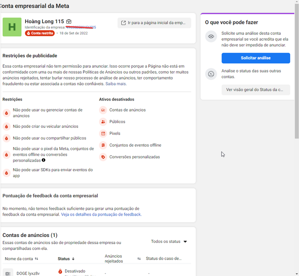Click the Saiba mais link
Viewport: 299px width, 276px height.
pyautogui.click(x=115, y=84)
